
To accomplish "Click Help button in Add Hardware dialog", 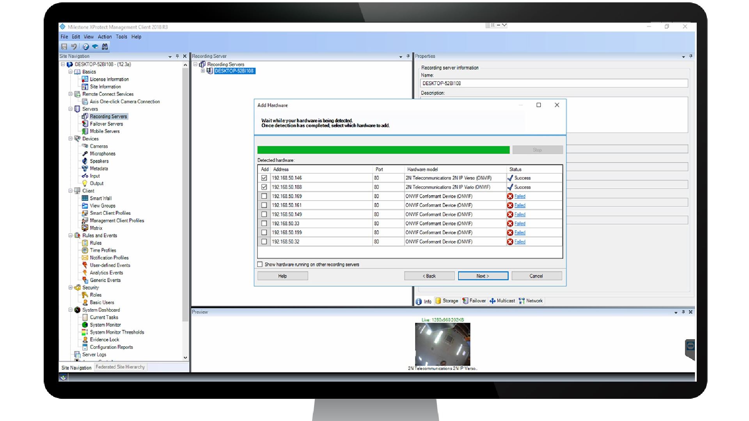I will point(282,276).
